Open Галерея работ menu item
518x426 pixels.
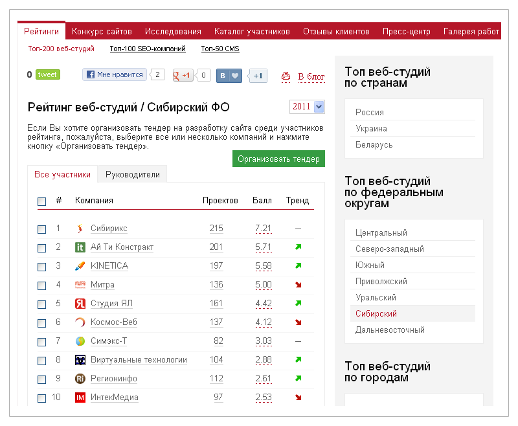471,31
